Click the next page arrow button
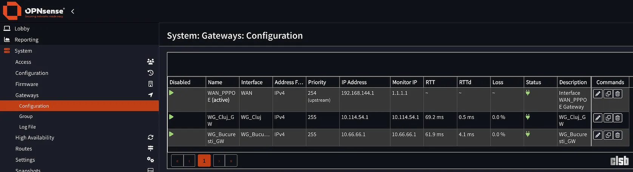The height and width of the screenshot is (172, 633). pyautogui.click(x=219, y=161)
